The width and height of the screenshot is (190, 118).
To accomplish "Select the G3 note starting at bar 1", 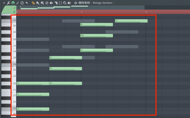I will click(x=33, y=84).
